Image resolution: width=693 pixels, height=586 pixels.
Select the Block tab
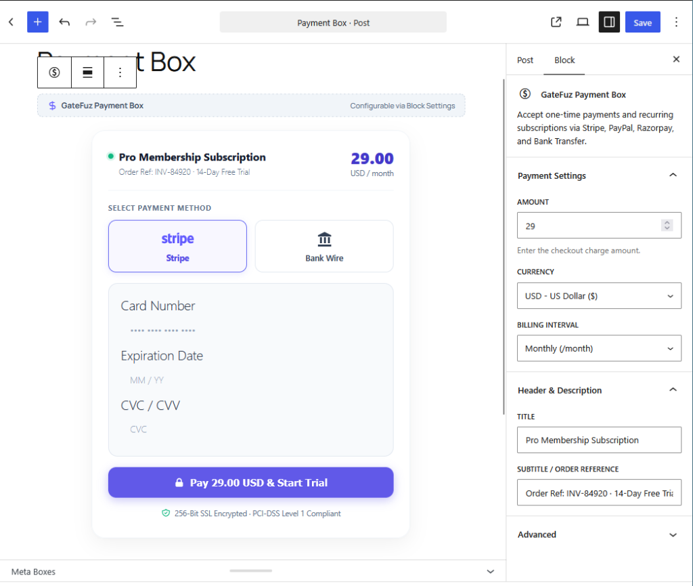tap(564, 60)
